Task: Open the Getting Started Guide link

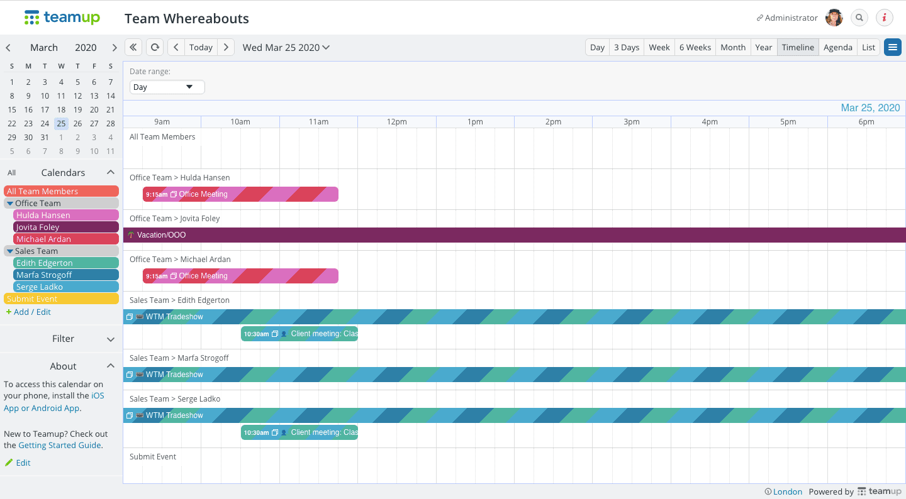Action: click(60, 445)
